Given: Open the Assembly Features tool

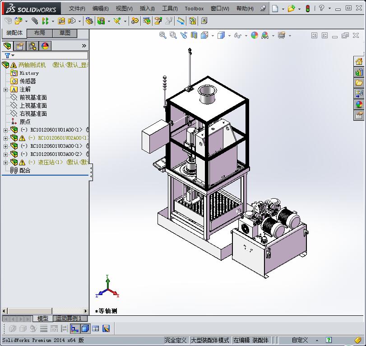Looking at the screenshot, I should click(101, 21).
